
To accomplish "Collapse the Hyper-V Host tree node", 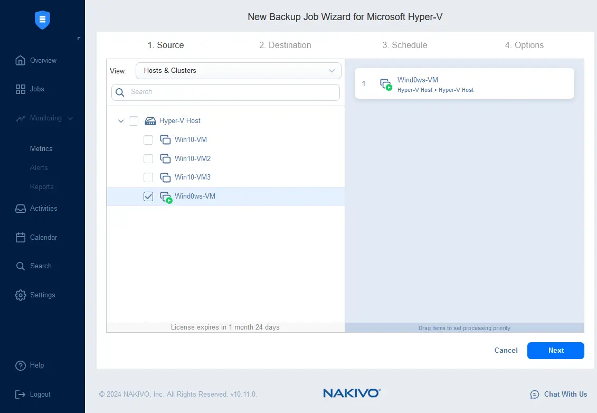I will (x=121, y=121).
